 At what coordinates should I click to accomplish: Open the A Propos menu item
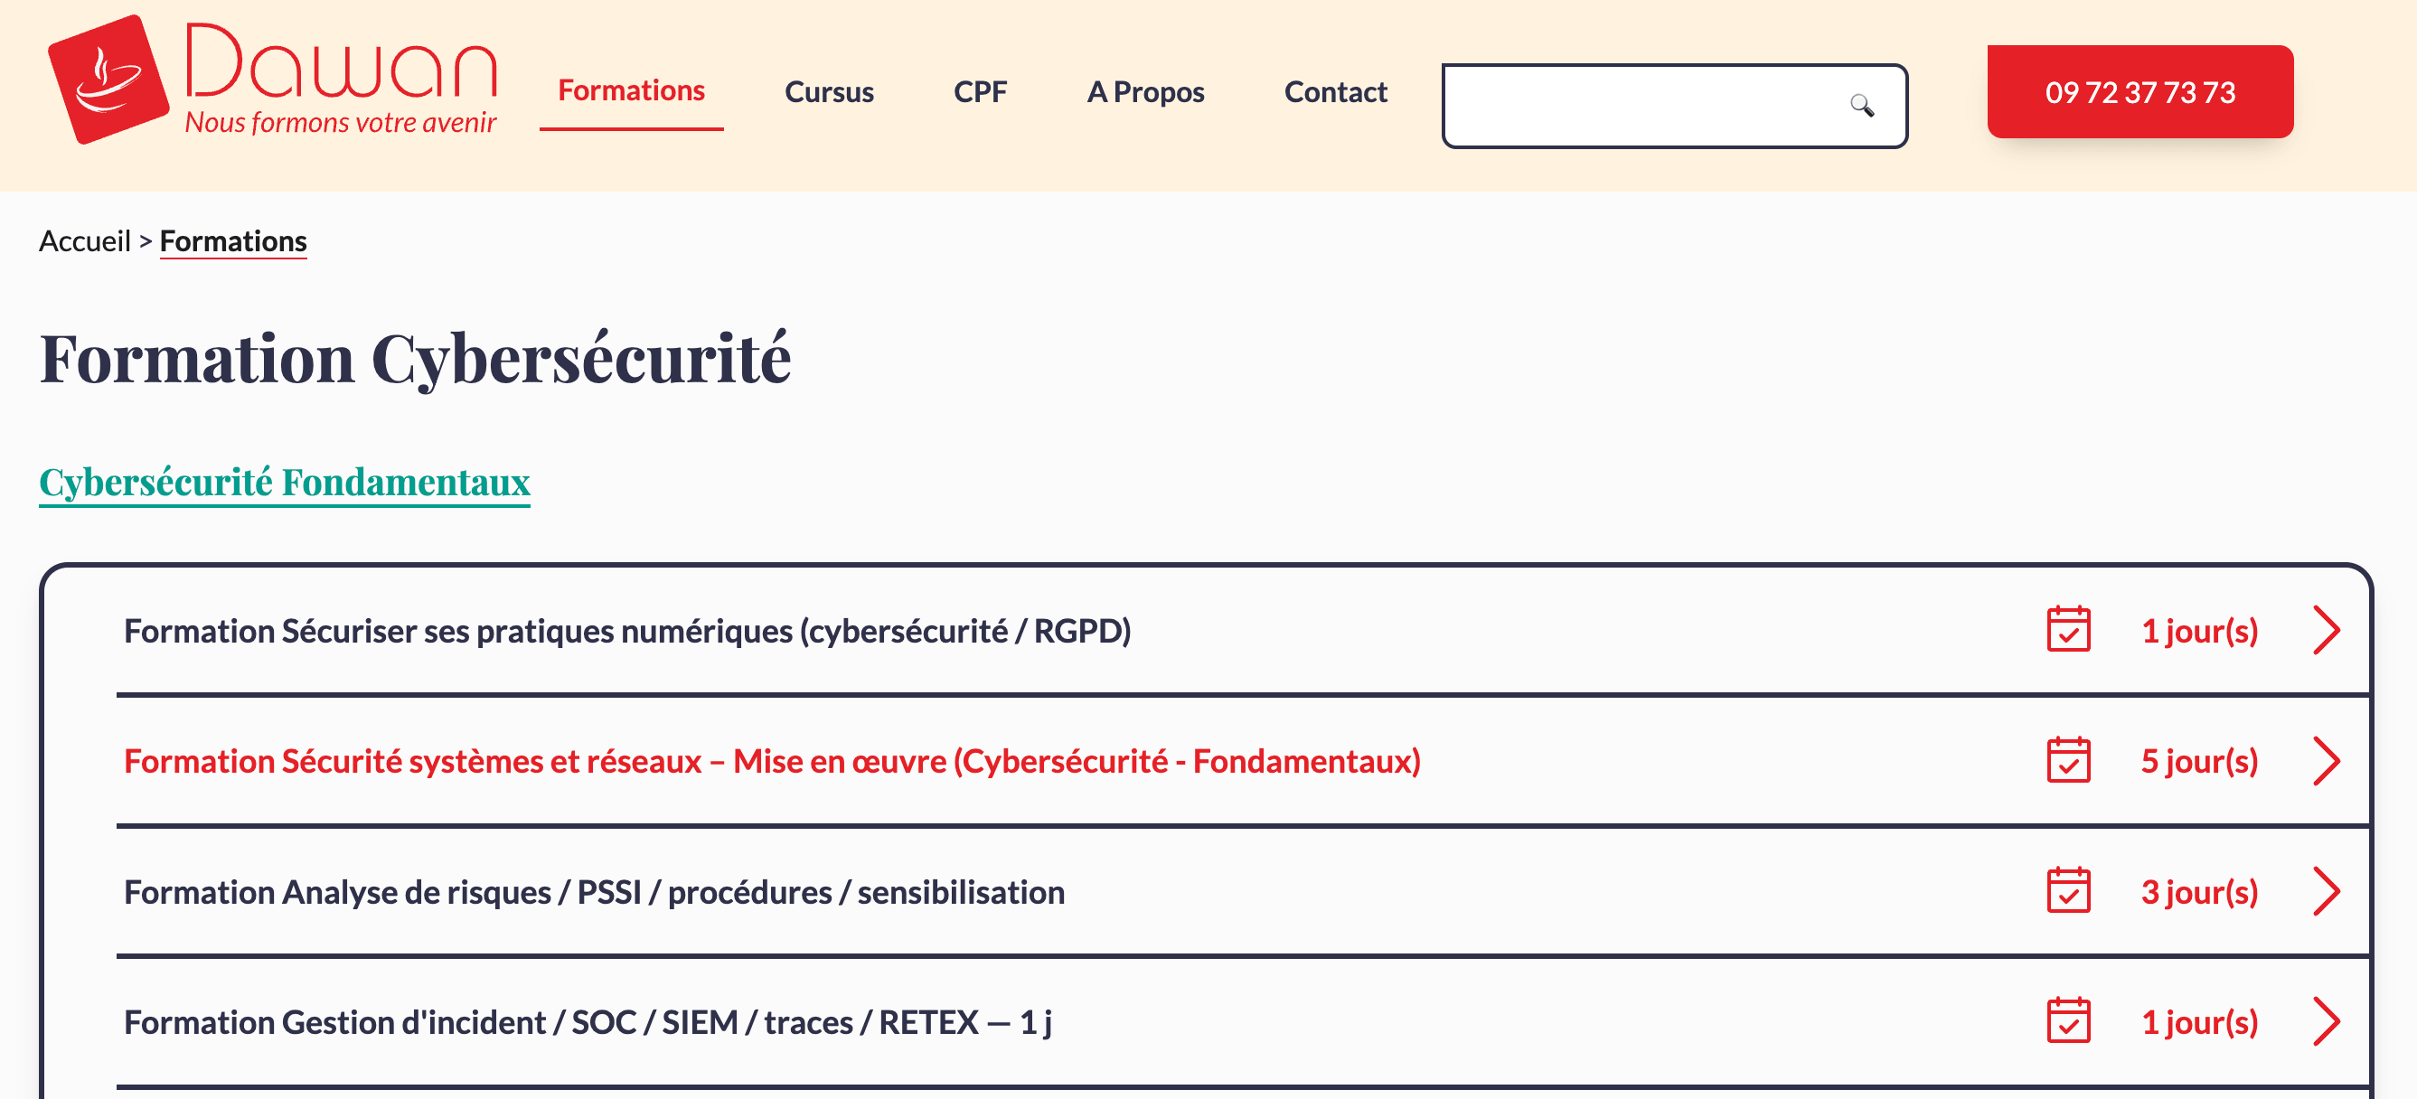coord(1145,92)
